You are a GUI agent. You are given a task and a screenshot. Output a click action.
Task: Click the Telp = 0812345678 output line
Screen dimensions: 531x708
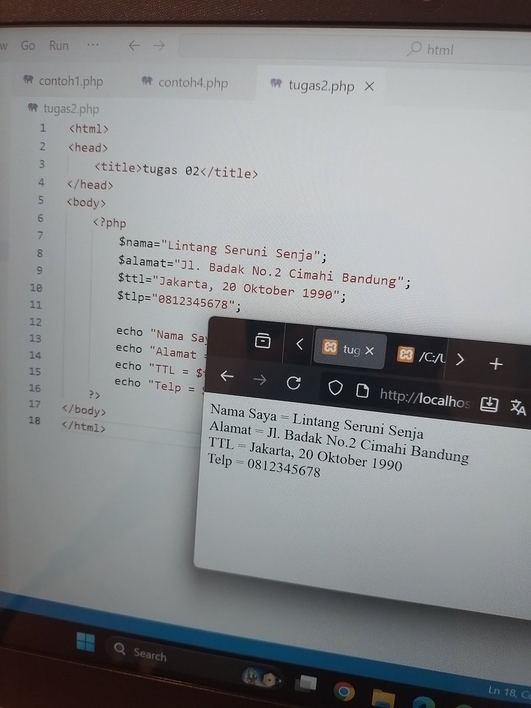pos(264,464)
